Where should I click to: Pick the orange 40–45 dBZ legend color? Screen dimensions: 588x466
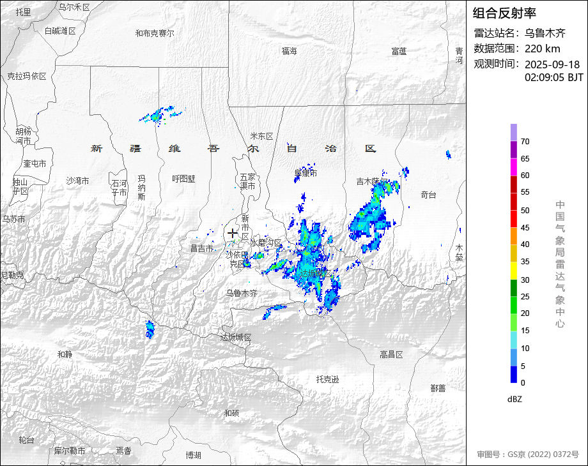(x=514, y=236)
